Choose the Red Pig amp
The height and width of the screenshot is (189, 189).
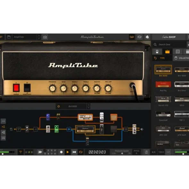163,84
